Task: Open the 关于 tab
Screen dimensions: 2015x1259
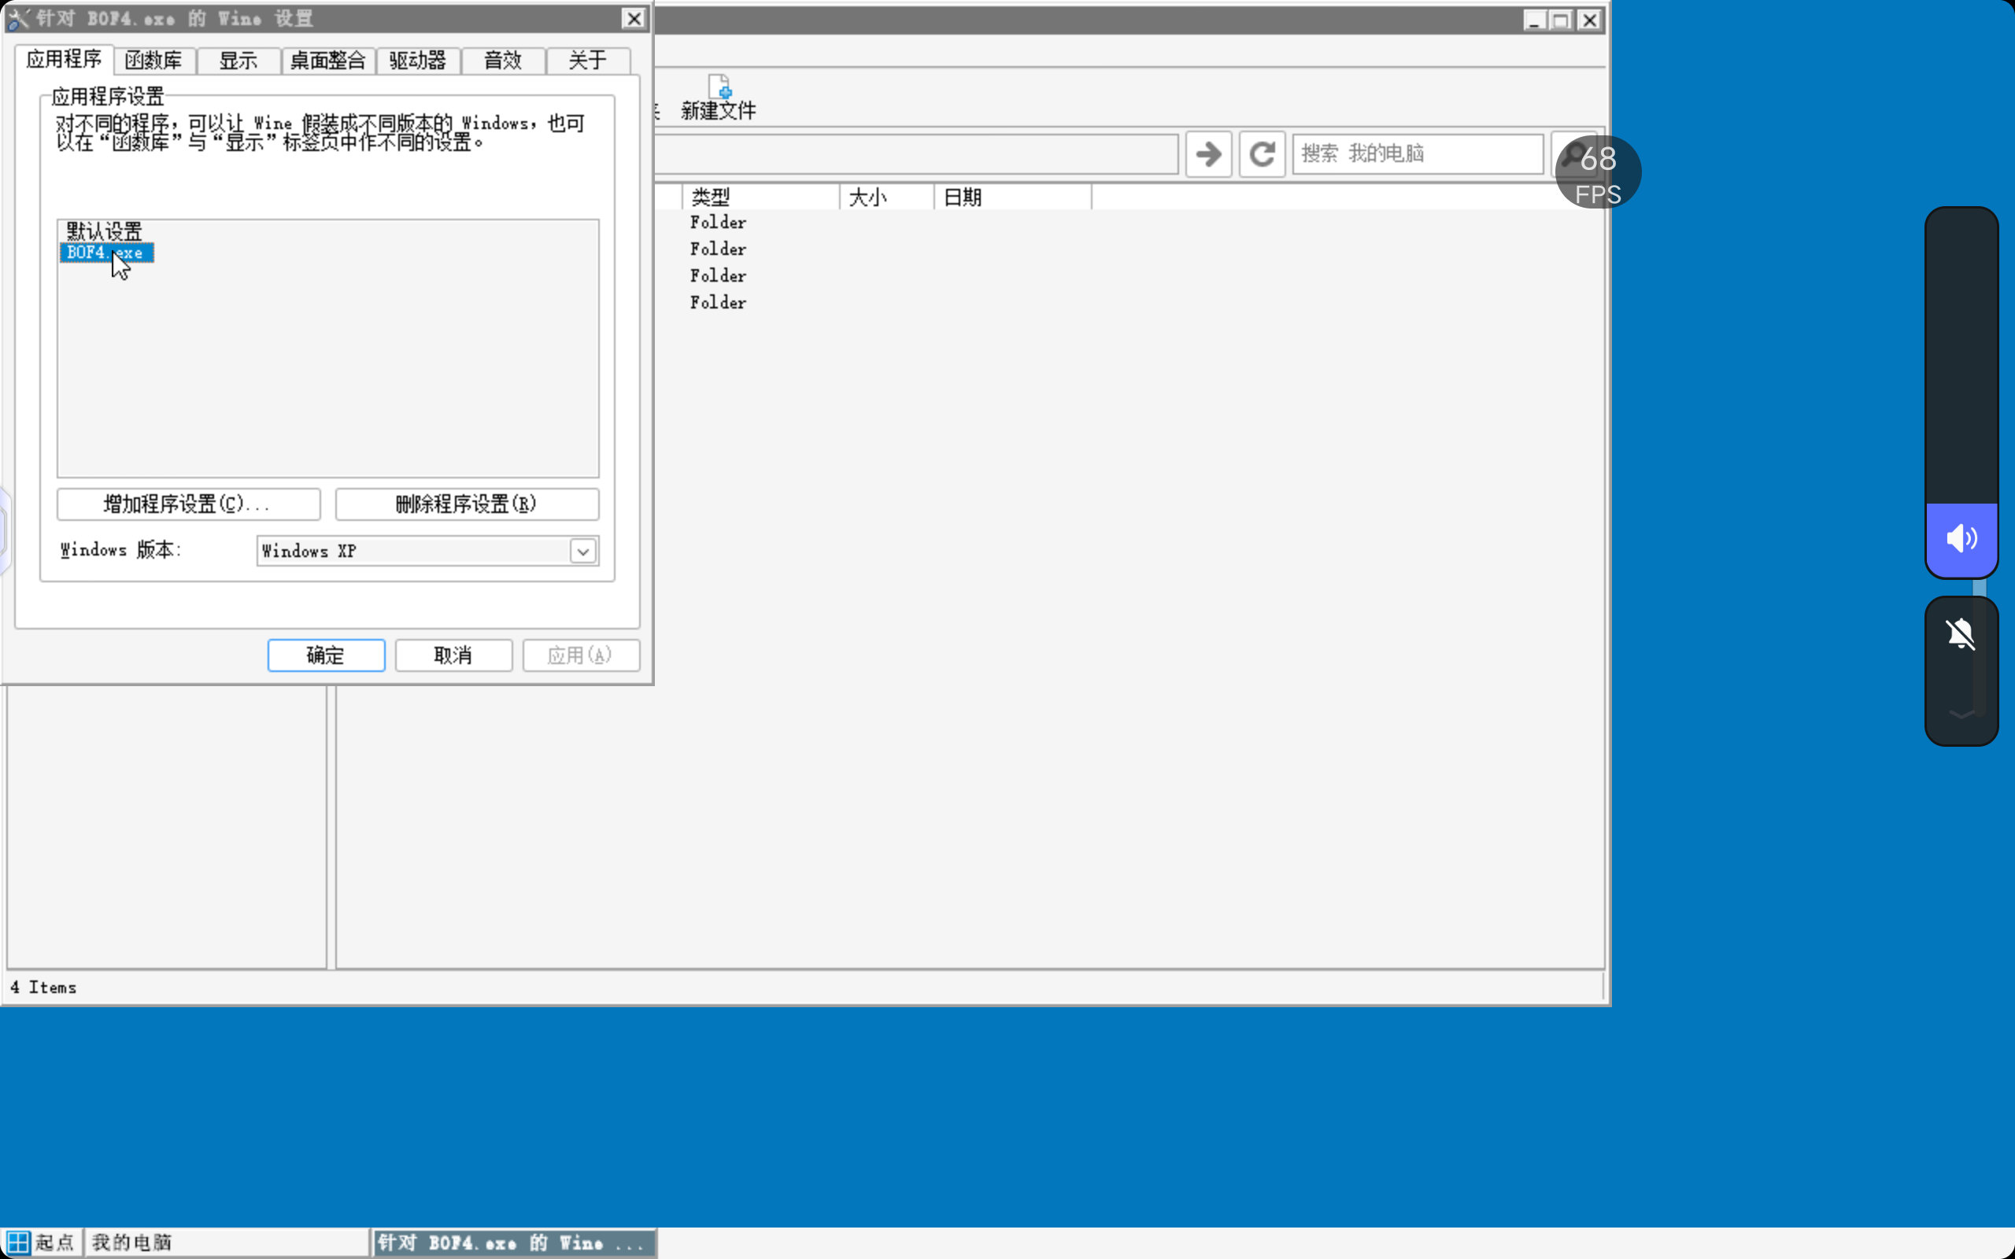Action: pos(588,61)
